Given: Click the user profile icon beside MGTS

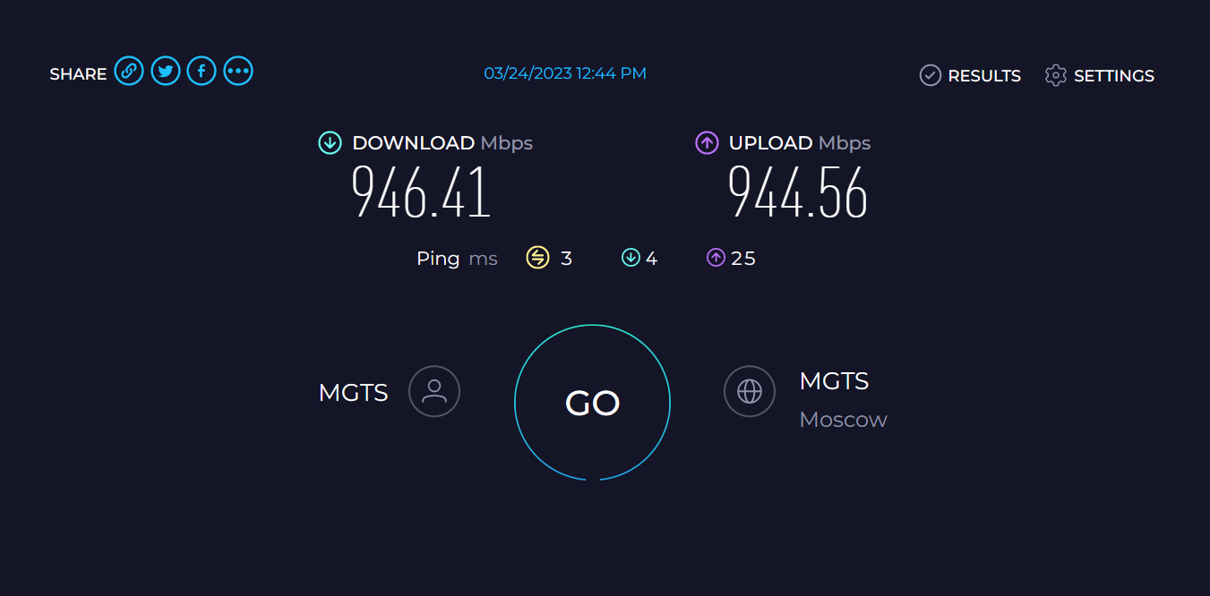Looking at the screenshot, I should pos(434,391).
